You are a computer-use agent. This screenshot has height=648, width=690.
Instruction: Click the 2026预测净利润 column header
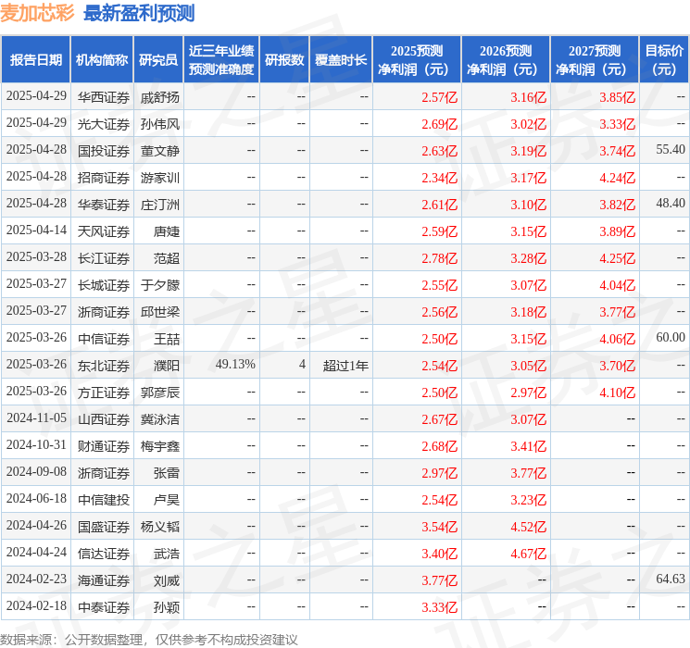(506, 59)
